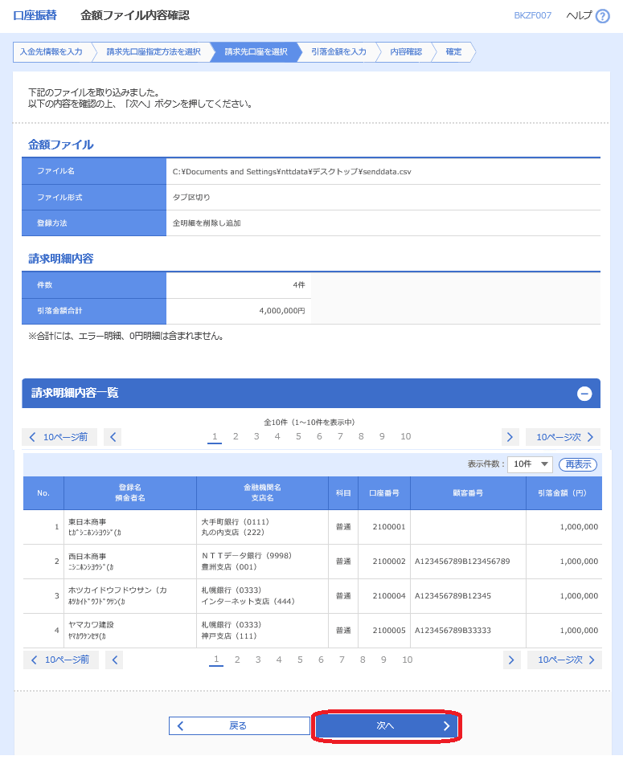Select page 3 in bottom pagination
Viewport: 623px width, 764px height.
(x=258, y=660)
